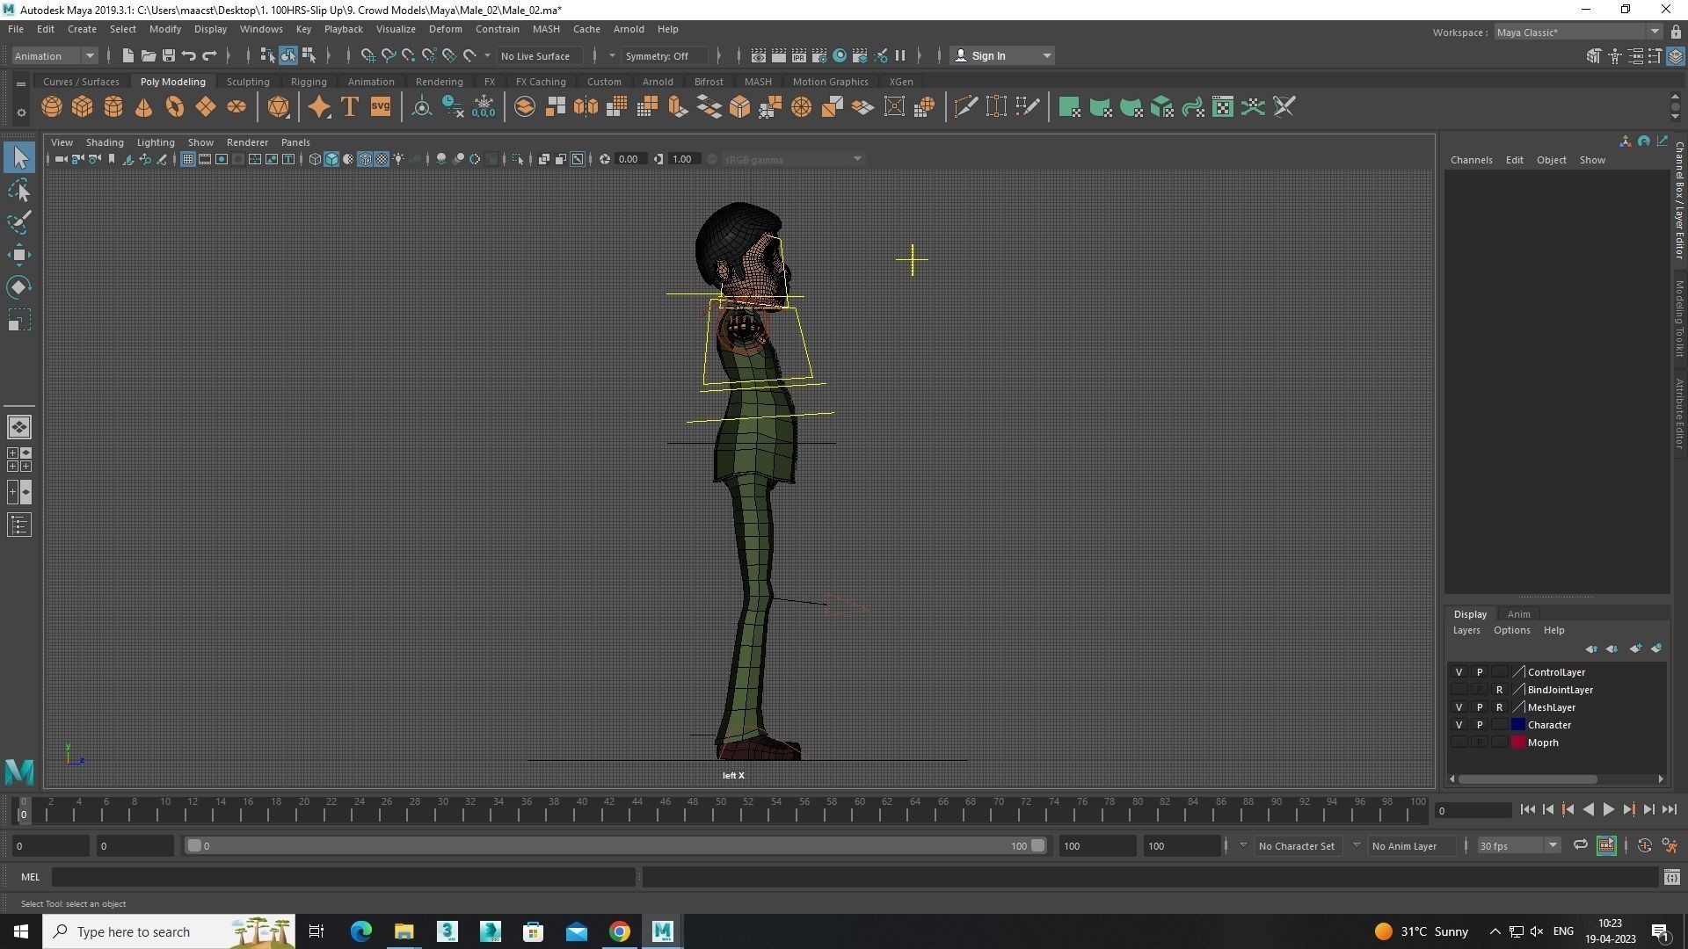This screenshot has height=949, width=1688.
Task: Select the Select Tool arrow
Action: click(19, 158)
